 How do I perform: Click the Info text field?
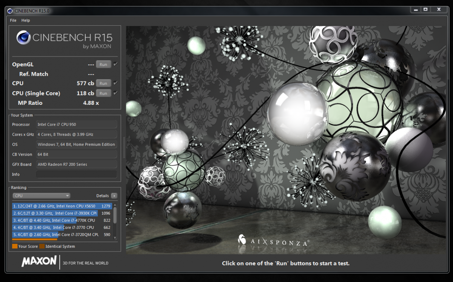click(77, 174)
